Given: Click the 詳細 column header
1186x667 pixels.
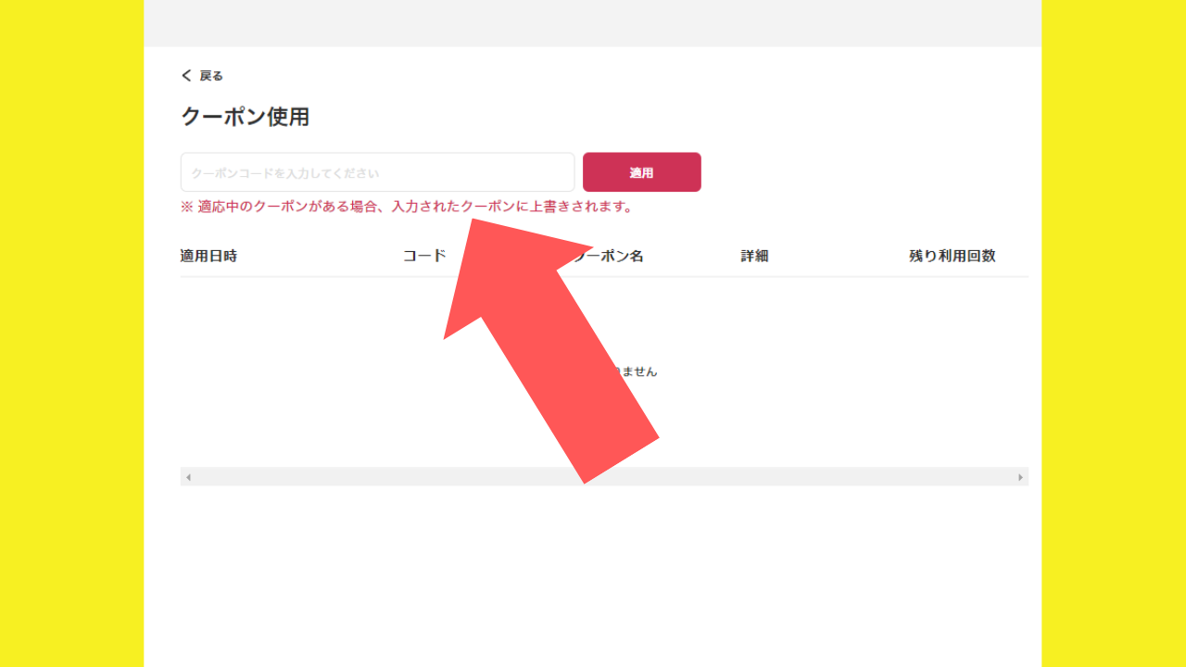Looking at the screenshot, I should [754, 256].
